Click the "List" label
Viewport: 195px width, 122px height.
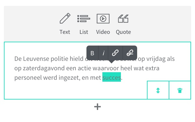point(84,32)
